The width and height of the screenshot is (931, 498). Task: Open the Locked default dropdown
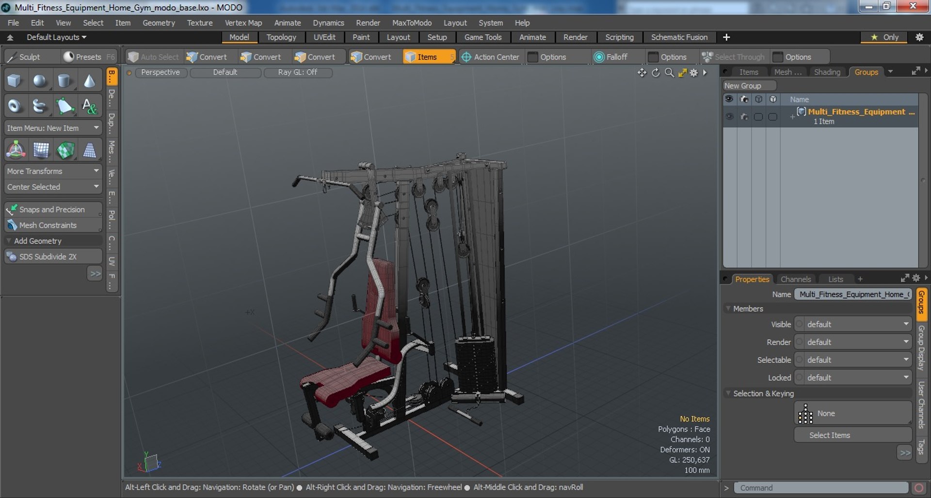pos(853,377)
